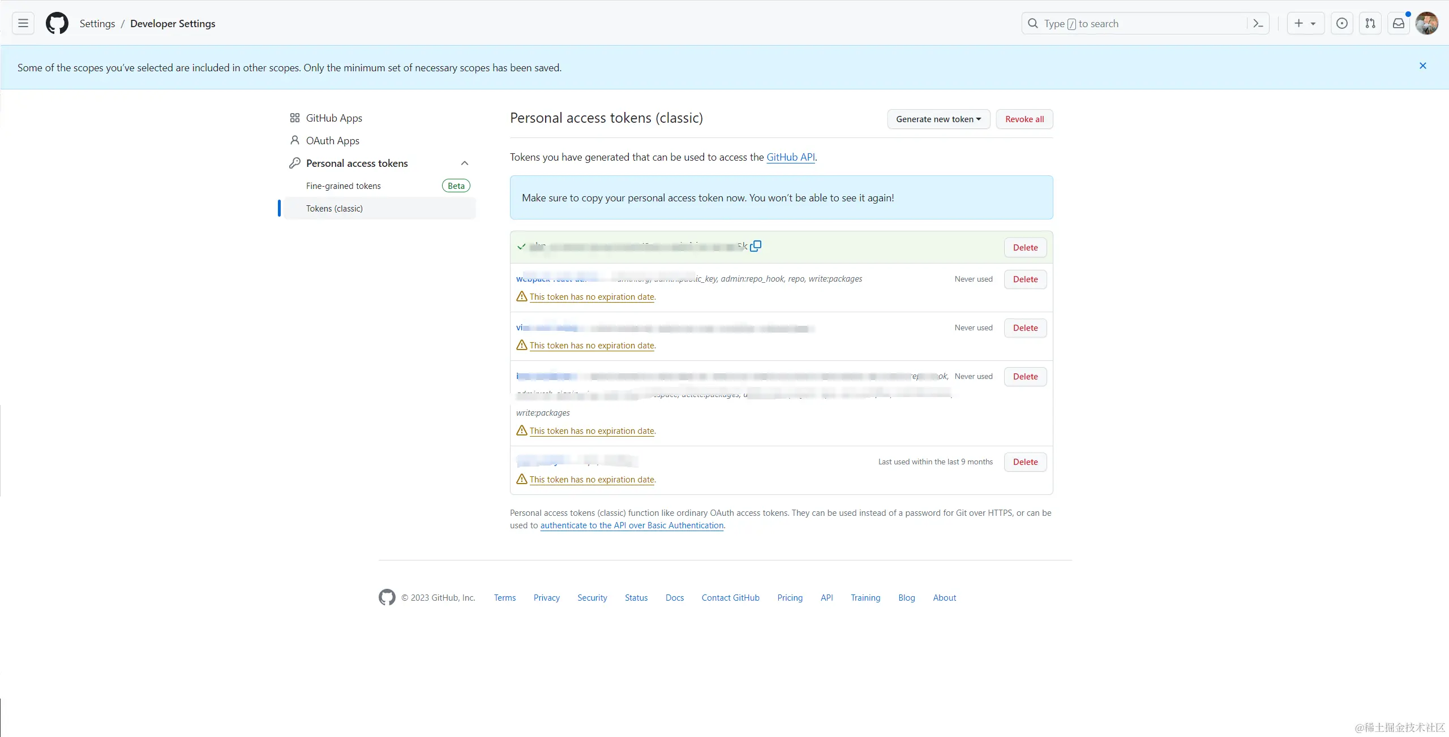
Task: Delete the newly generated token
Action: tap(1024, 248)
